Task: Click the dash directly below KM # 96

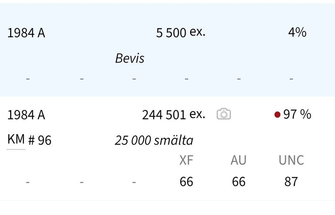Action: [x=28, y=182]
